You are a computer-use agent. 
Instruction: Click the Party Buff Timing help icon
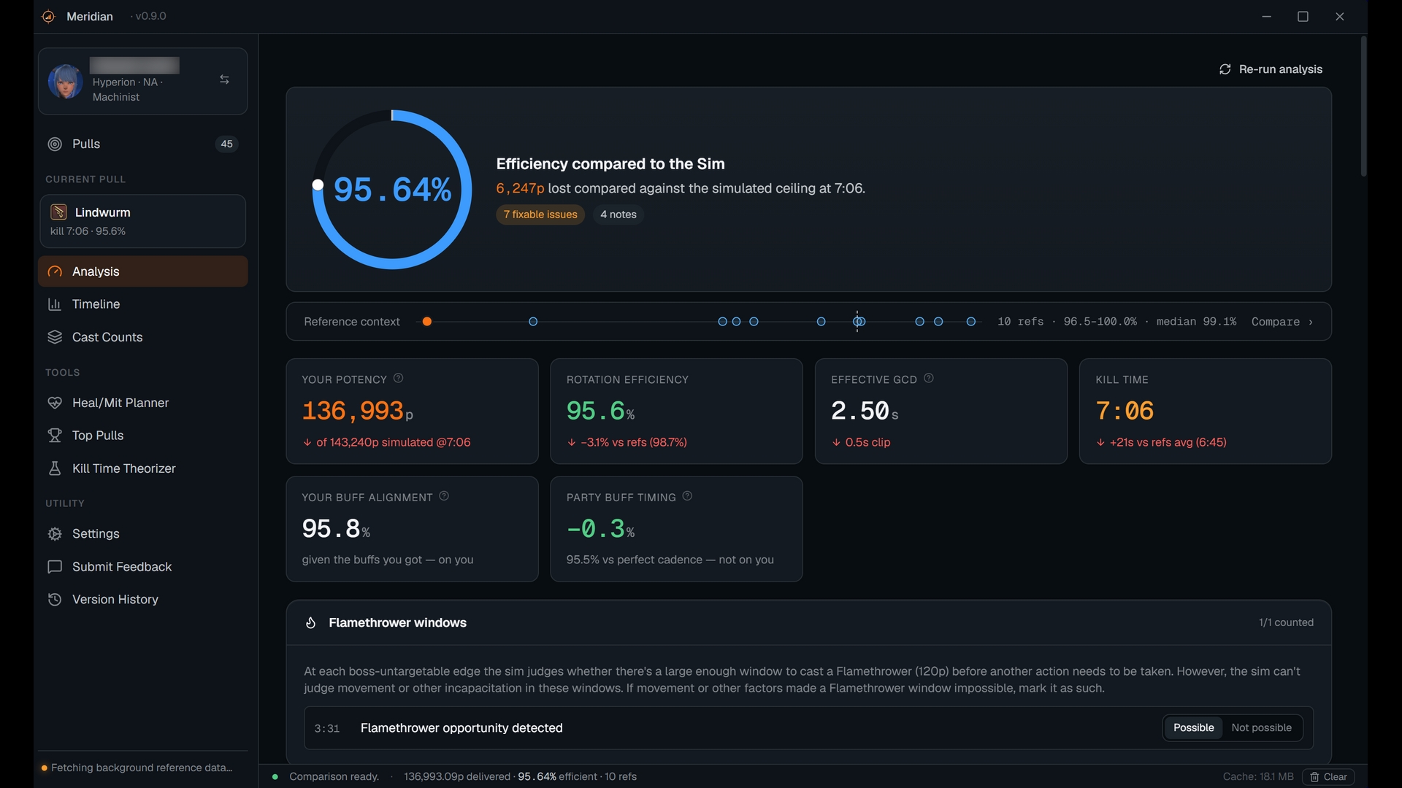(x=687, y=496)
